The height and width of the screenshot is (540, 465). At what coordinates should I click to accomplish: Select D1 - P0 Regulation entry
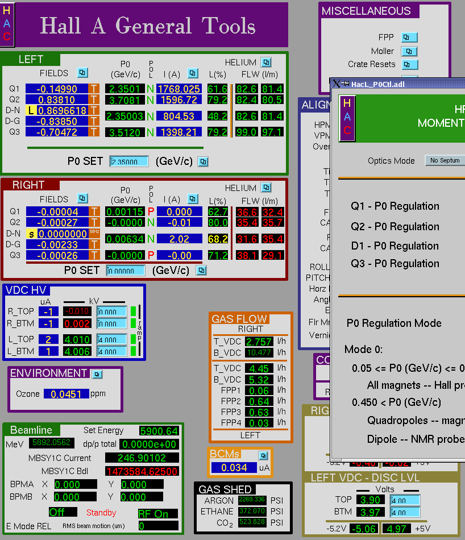(x=395, y=246)
